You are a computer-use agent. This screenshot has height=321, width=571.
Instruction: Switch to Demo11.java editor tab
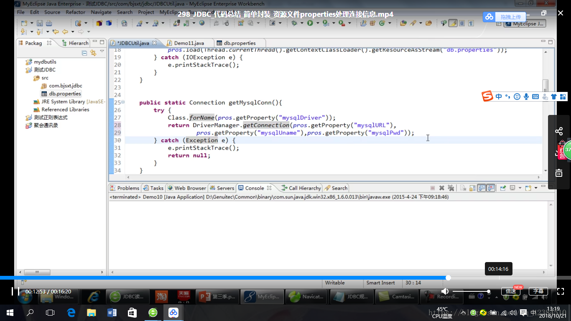coord(185,43)
